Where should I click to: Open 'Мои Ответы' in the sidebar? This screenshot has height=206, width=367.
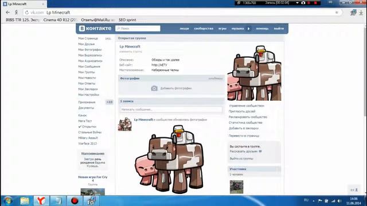(87, 83)
